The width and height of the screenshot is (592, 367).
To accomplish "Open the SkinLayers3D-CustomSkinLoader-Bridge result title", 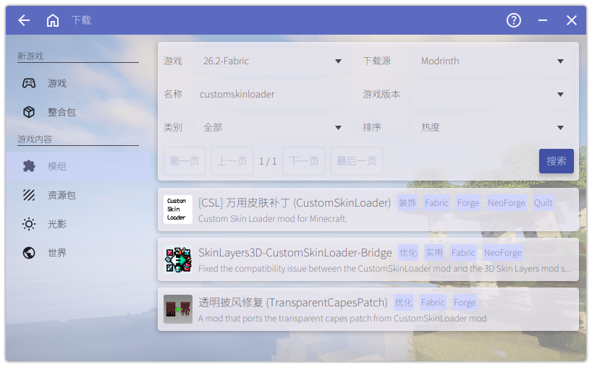I will [295, 252].
